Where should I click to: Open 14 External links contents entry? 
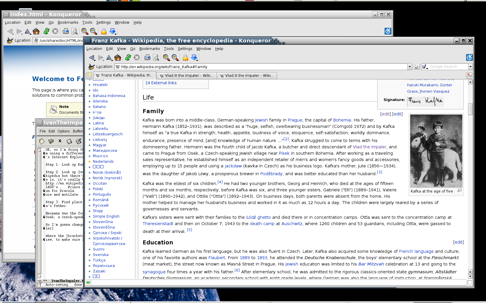coord(161,83)
